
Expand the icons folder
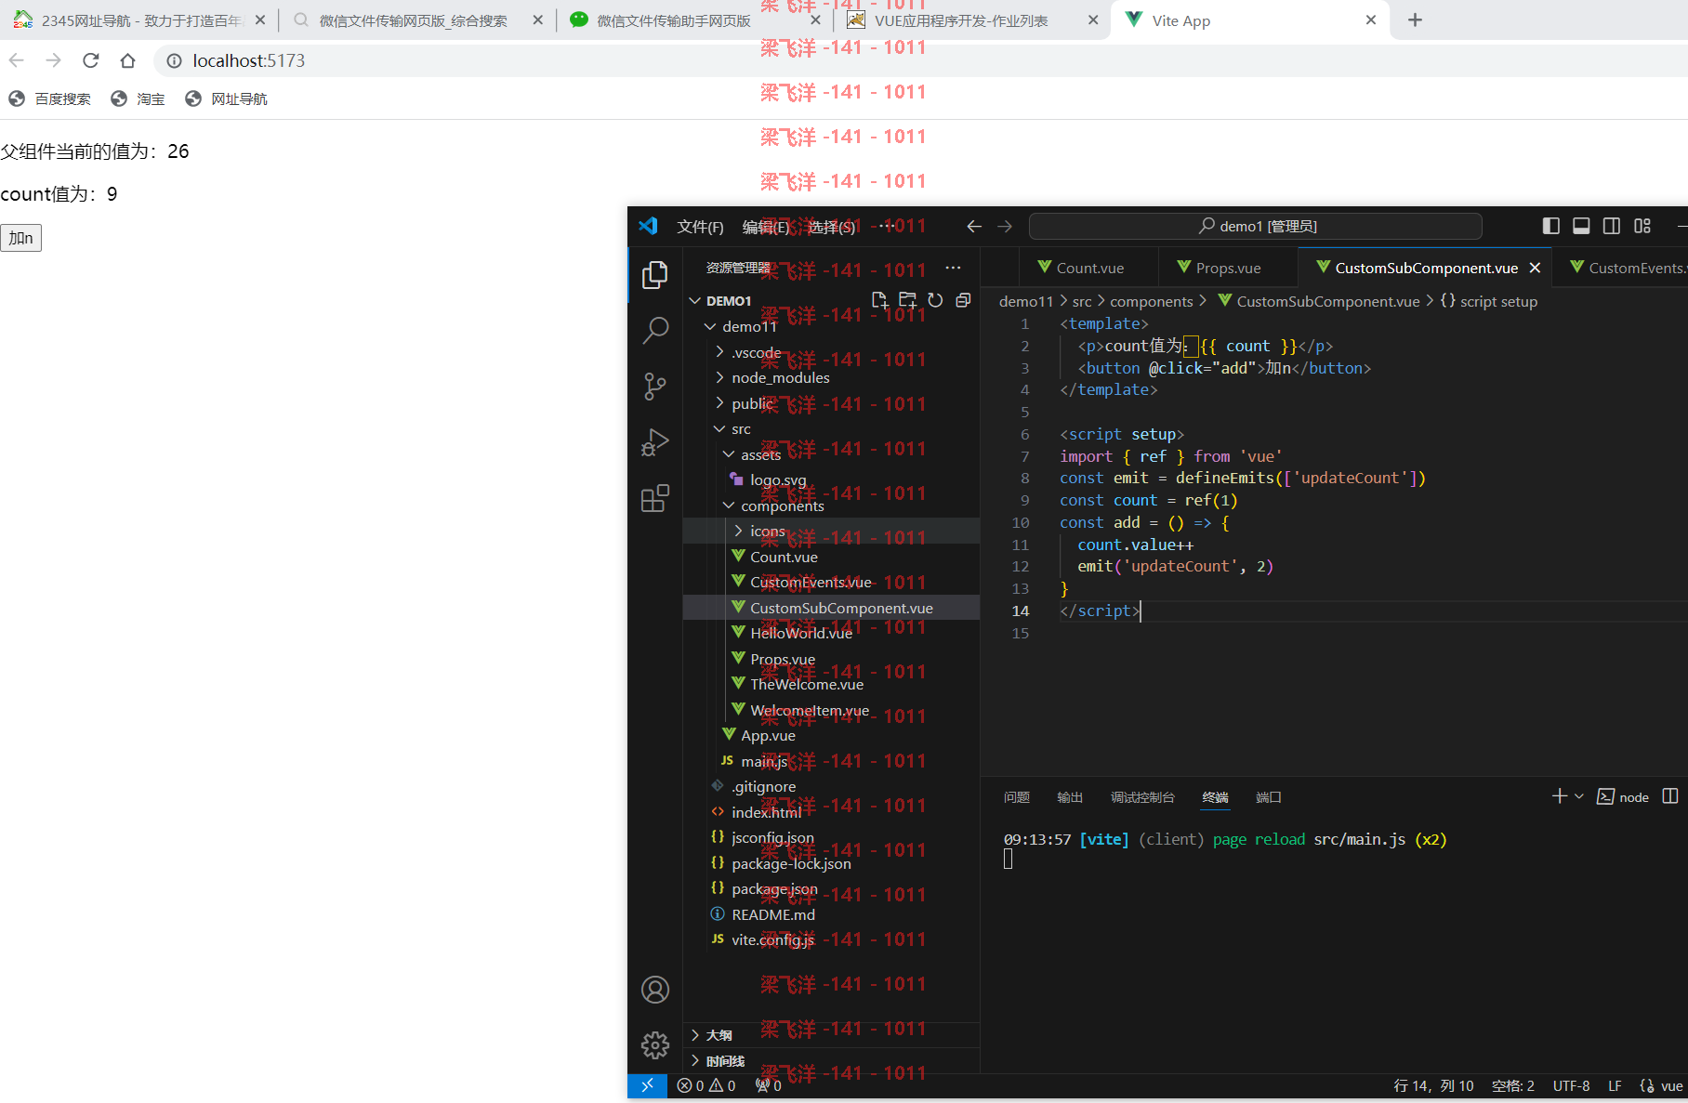click(x=738, y=531)
